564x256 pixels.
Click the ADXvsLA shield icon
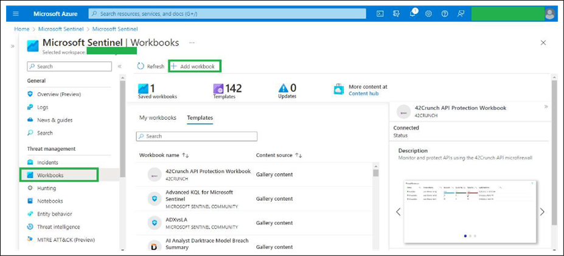pos(155,223)
